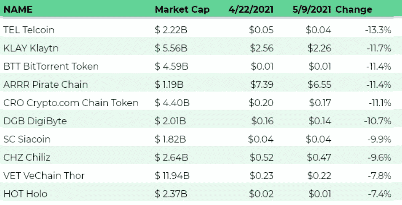Click ARRR Pirate Chain name
402x205 pixels.
(45, 84)
